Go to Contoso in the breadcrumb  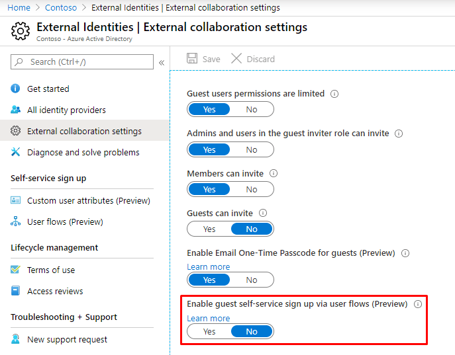[60, 8]
